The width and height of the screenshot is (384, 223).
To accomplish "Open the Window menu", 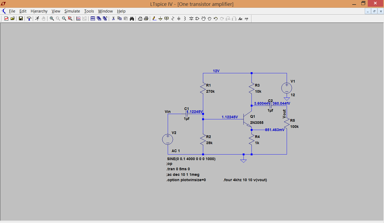I will click(105, 11).
